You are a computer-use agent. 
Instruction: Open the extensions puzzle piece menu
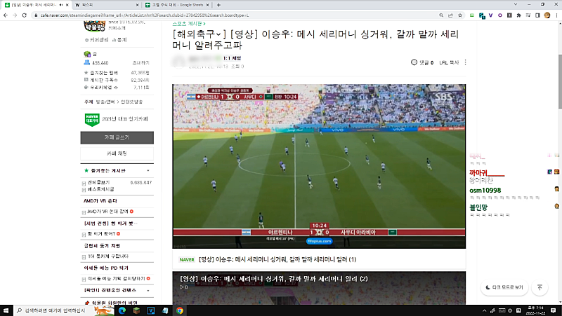click(x=518, y=15)
